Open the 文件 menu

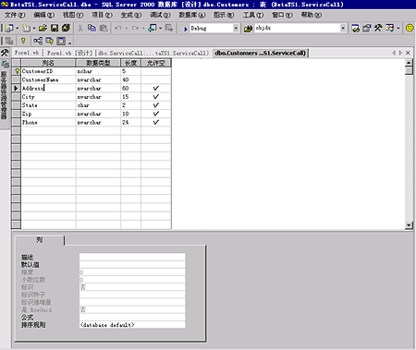(15, 15)
